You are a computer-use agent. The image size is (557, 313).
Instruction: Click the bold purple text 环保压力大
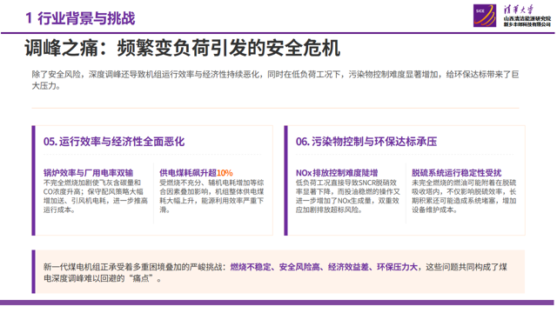click(397, 267)
